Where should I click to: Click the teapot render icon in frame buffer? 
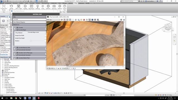124,20
